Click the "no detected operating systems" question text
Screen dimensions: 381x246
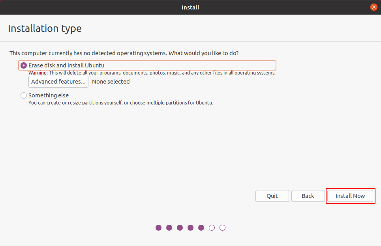click(124, 53)
